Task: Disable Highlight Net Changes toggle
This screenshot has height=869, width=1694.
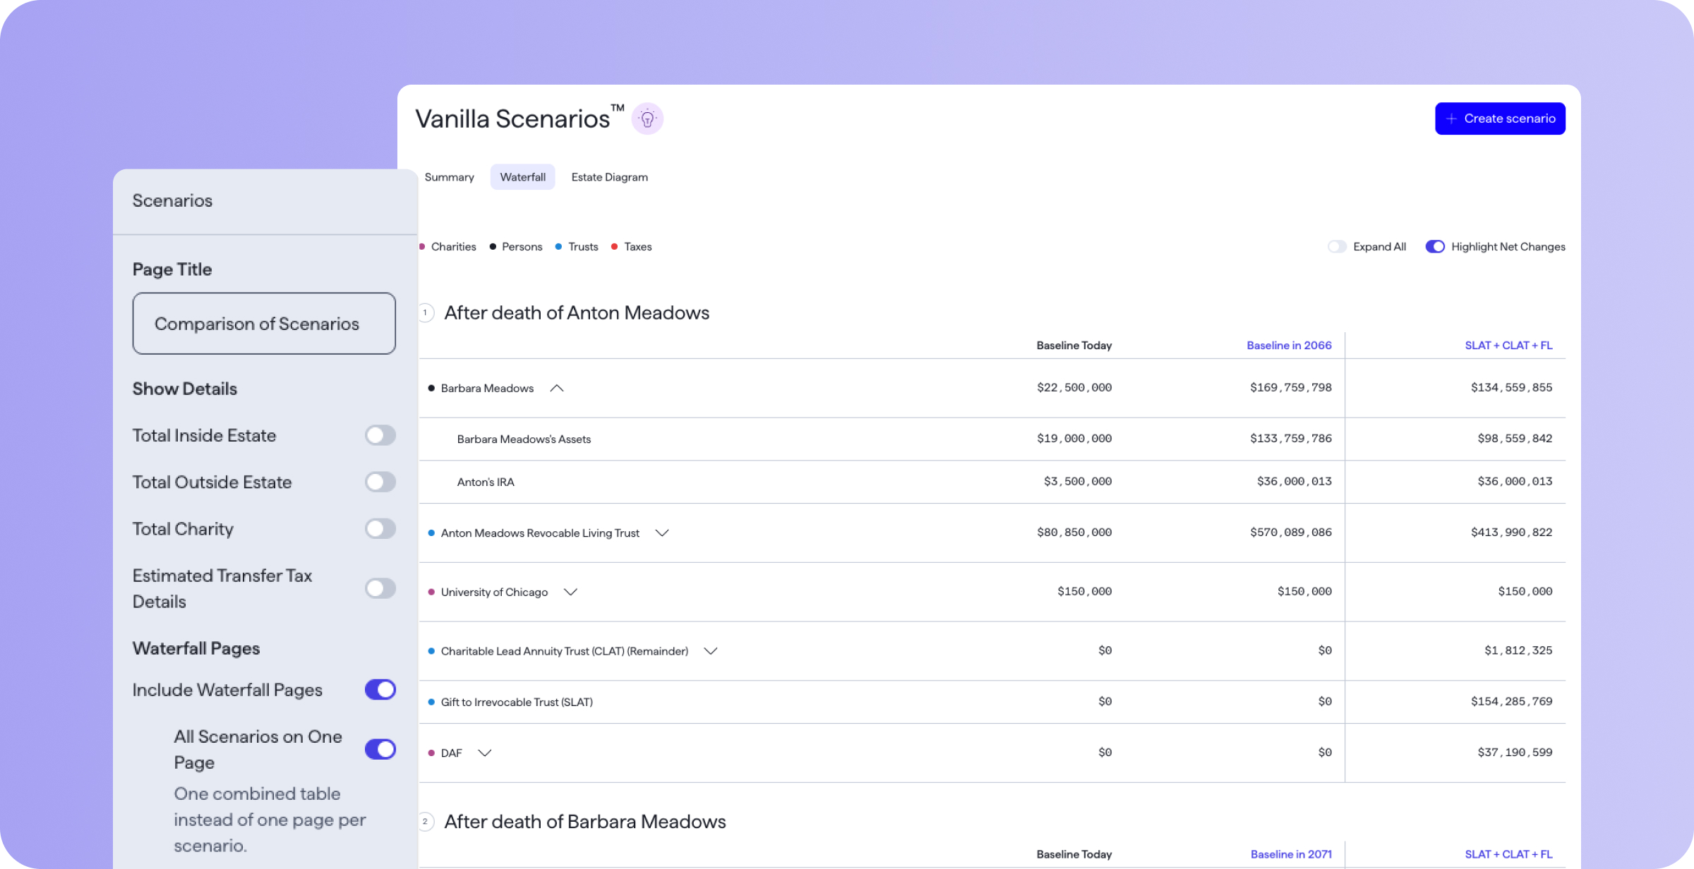Action: click(1435, 247)
